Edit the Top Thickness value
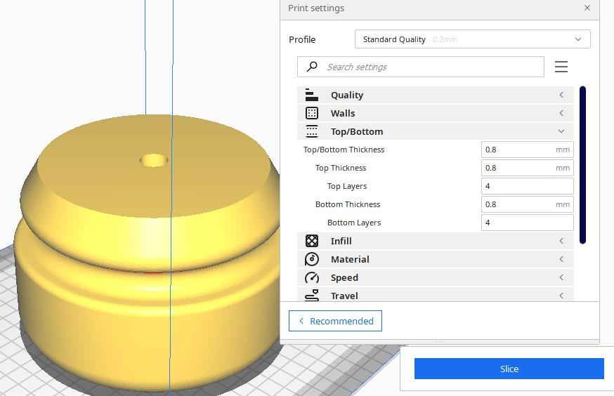The image size is (614, 396). point(527,168)
